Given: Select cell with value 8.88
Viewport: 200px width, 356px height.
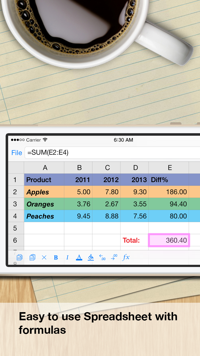Looking at the screenshot, I should click(107, 216).
